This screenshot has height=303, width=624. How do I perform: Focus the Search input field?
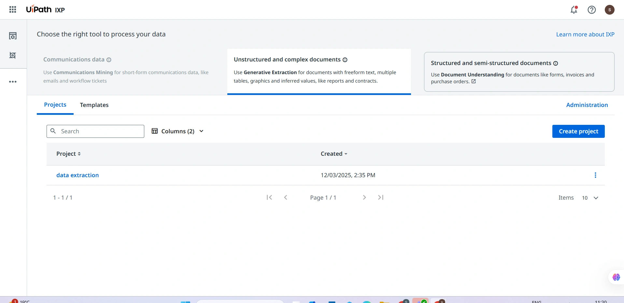coord(95,131)
